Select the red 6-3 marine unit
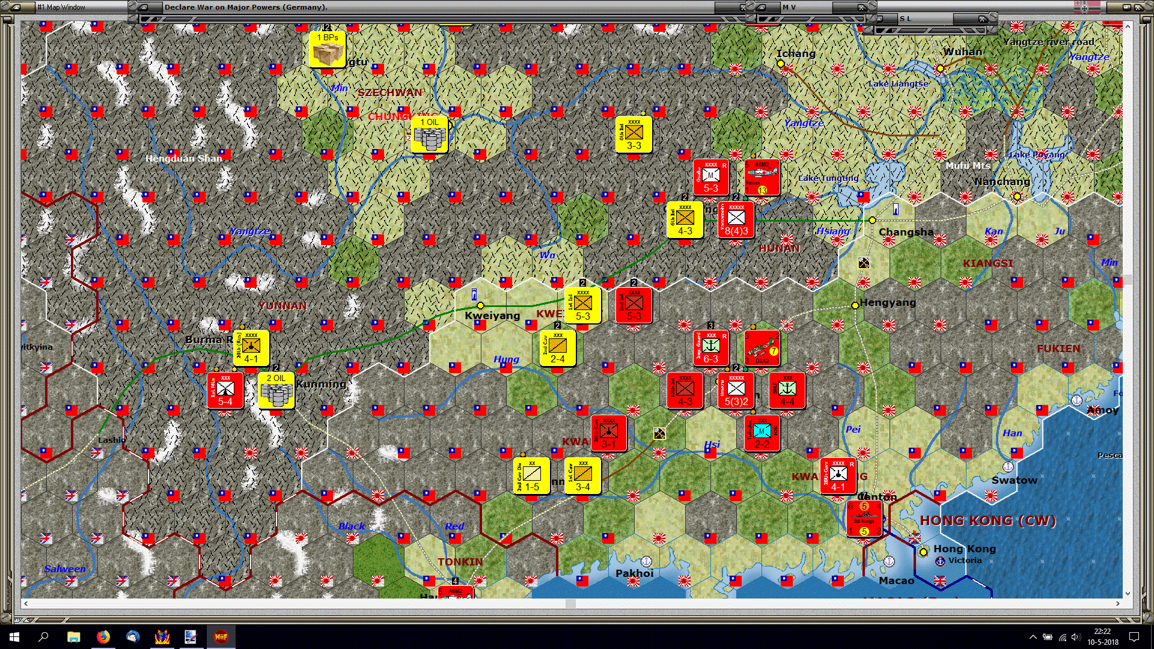 [711, 348]
